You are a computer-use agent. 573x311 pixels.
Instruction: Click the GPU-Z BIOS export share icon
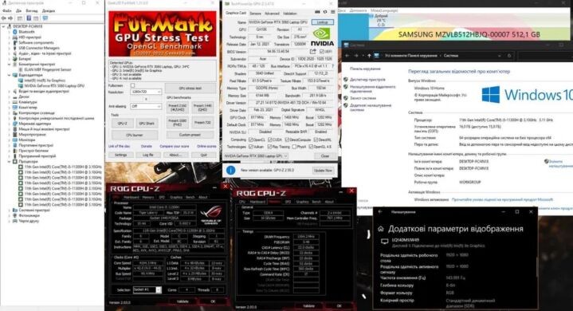coord(313,52)
